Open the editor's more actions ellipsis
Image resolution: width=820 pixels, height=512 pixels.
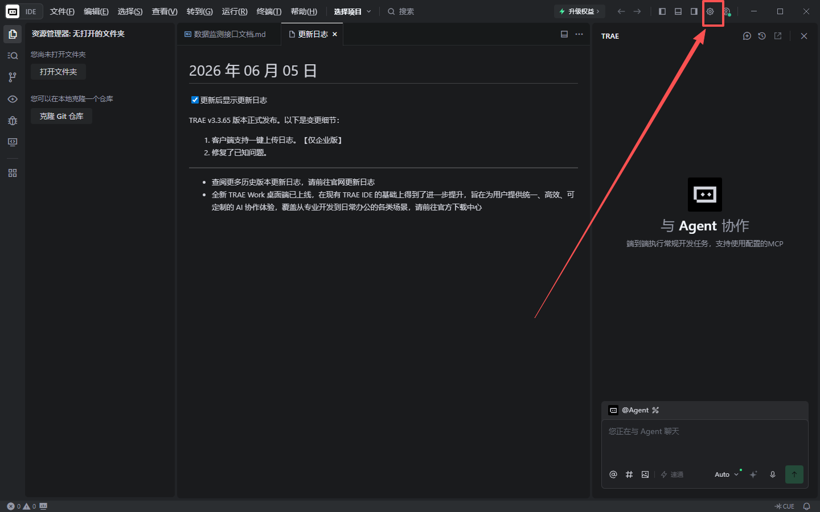pos(579,34)
